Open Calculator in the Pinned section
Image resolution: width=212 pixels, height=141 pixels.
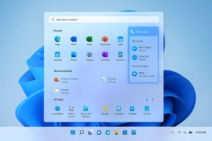pos(120,56)
